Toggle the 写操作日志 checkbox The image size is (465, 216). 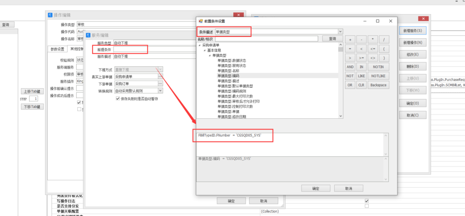(x=367, y=201)
